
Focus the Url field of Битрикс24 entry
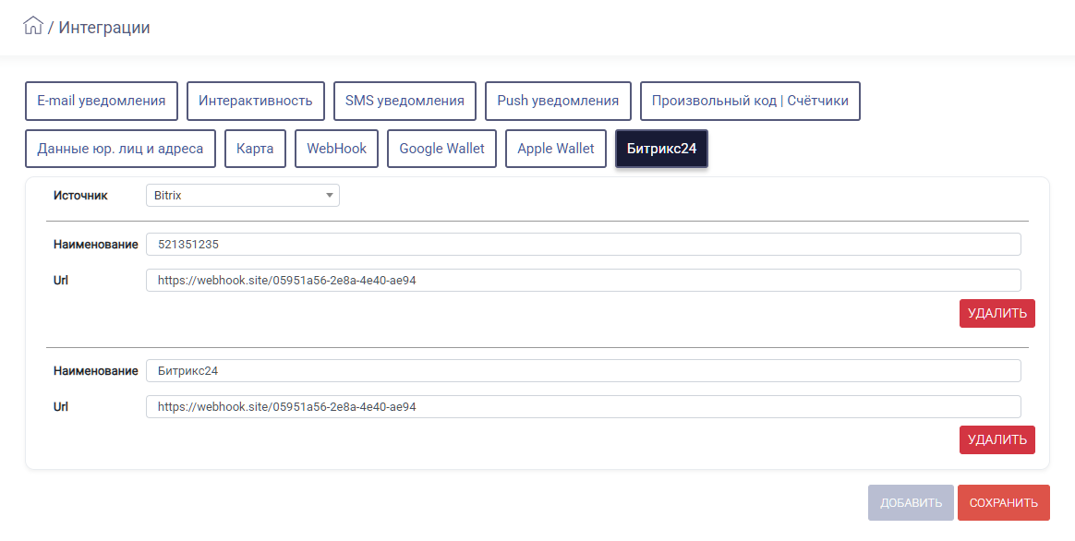pos(584,406)
